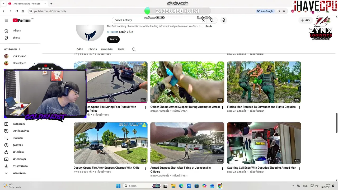Open options for 'Officer Shoots Armed Suspect' video
This screenshot has width=338, height=190.
point(222,107)
